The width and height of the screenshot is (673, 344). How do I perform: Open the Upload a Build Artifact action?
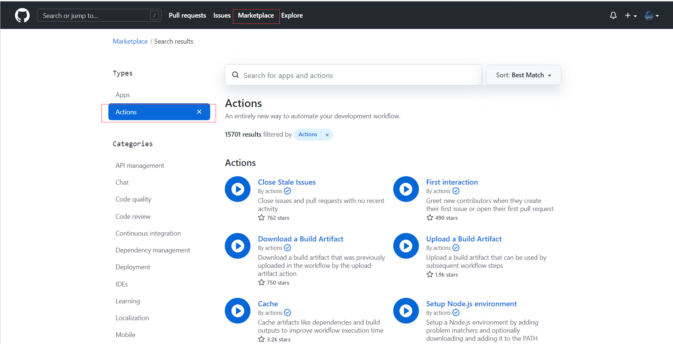[x=464, y=239]
